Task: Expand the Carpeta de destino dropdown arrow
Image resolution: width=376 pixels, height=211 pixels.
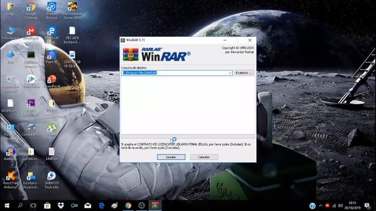Action: (230, 73)
